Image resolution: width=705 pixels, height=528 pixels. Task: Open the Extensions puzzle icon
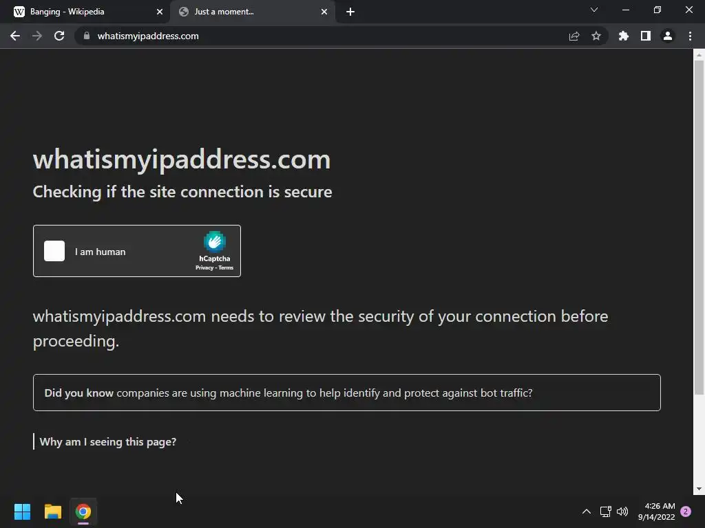624,36
